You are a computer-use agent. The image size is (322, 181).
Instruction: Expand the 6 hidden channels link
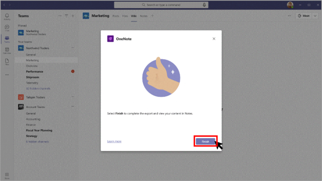[37, 142]
